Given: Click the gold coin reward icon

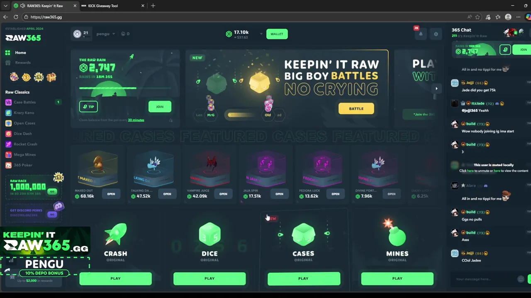Looking at the screenshot, I should pos(27,77).
